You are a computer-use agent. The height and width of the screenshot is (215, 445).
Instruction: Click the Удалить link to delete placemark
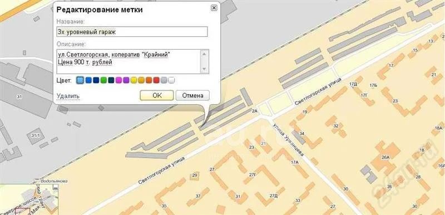(x=68, y=96)
